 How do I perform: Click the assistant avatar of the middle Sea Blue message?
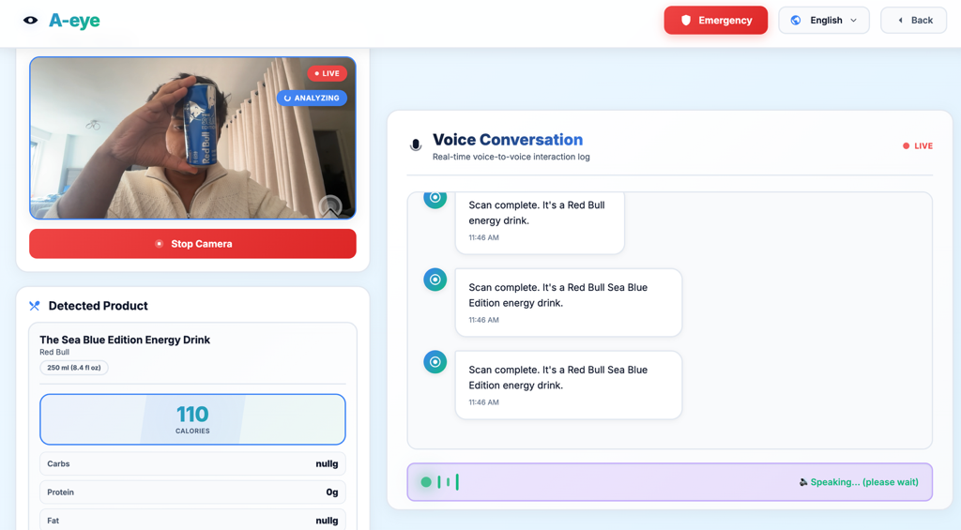pyautogui.click(x=435, y=280)
